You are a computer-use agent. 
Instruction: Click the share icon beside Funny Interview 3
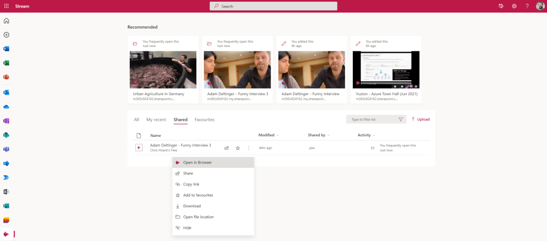(x=227, y=148)
